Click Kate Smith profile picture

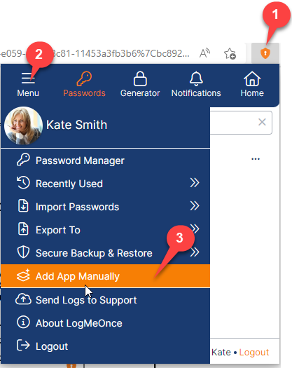click(x=23, y=125)
